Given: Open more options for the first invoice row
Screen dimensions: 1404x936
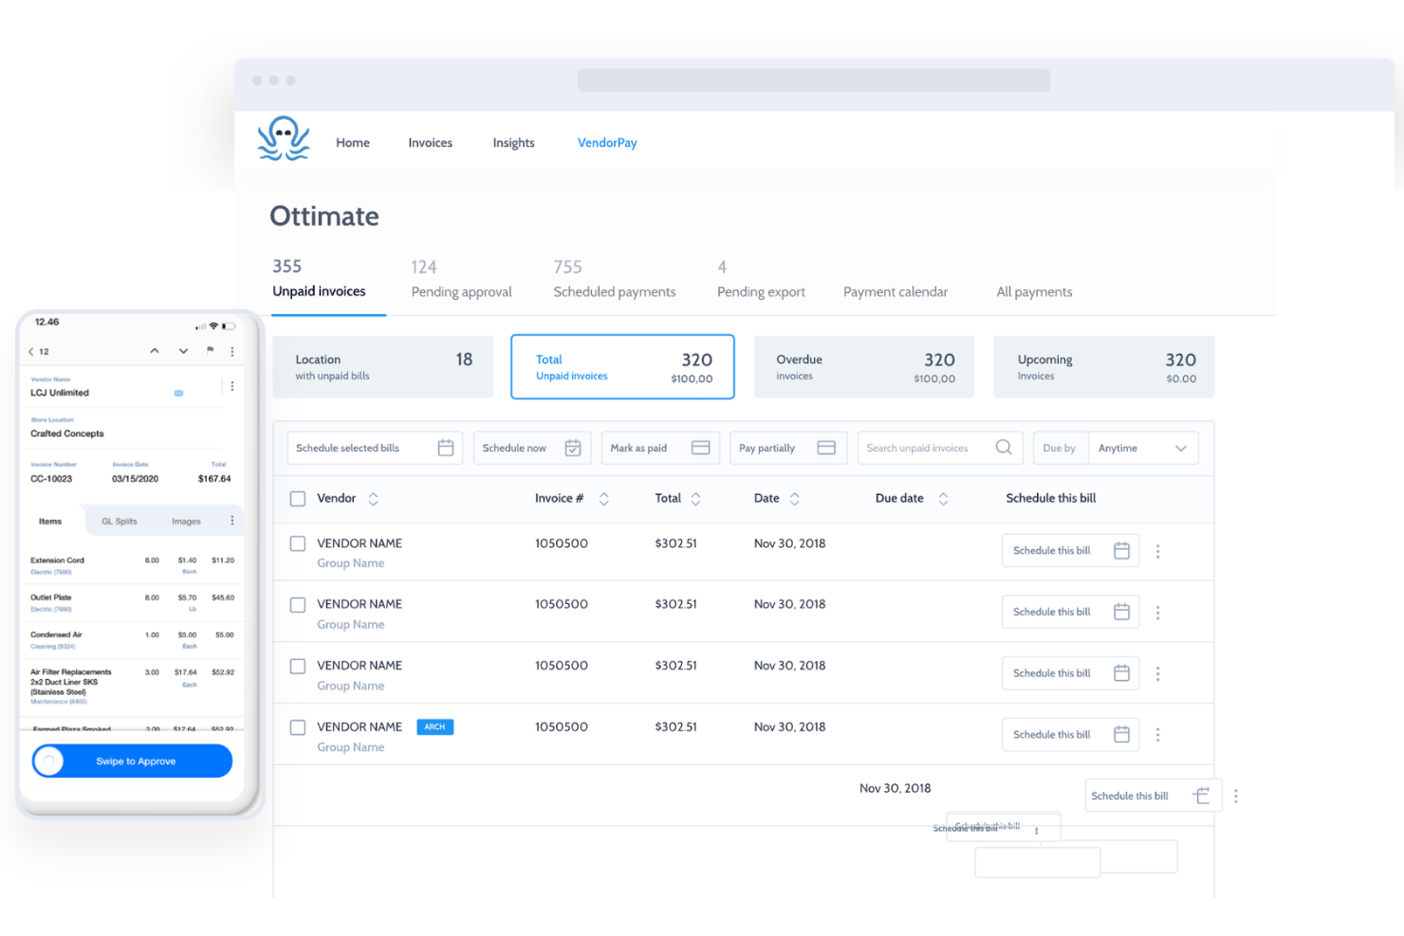Looking at the screenshot, I should point(1158,551).
